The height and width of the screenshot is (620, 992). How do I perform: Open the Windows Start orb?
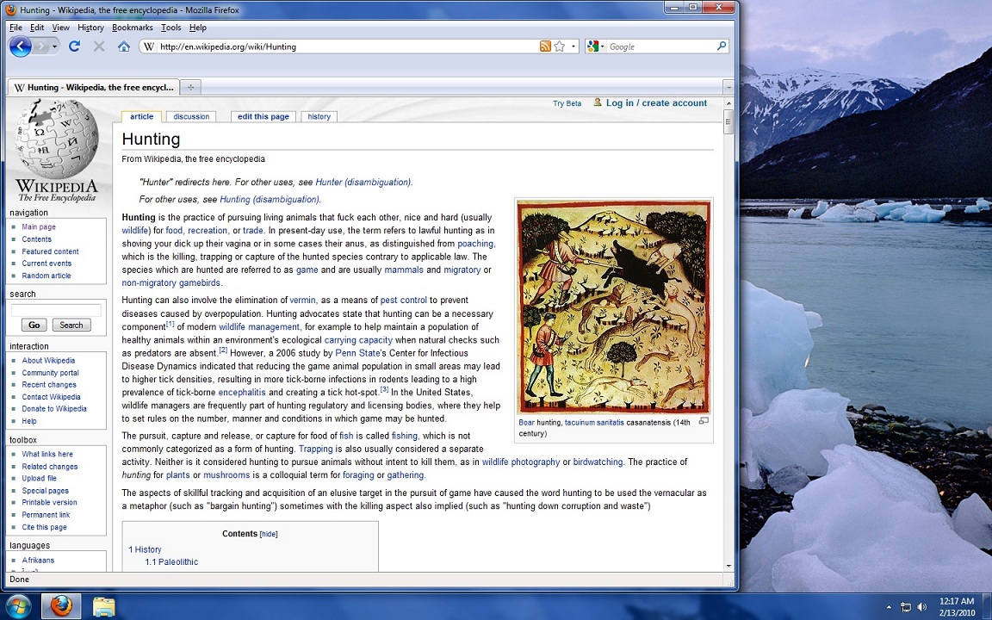[x=17, y=606]
